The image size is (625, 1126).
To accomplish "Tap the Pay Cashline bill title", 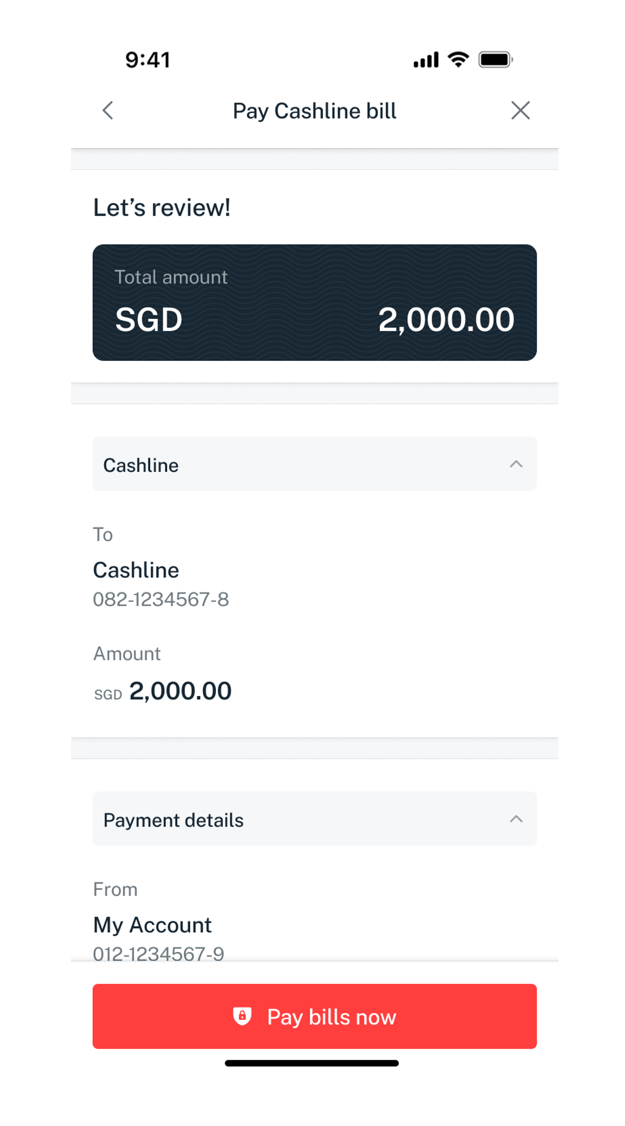I will pos(314,111).
